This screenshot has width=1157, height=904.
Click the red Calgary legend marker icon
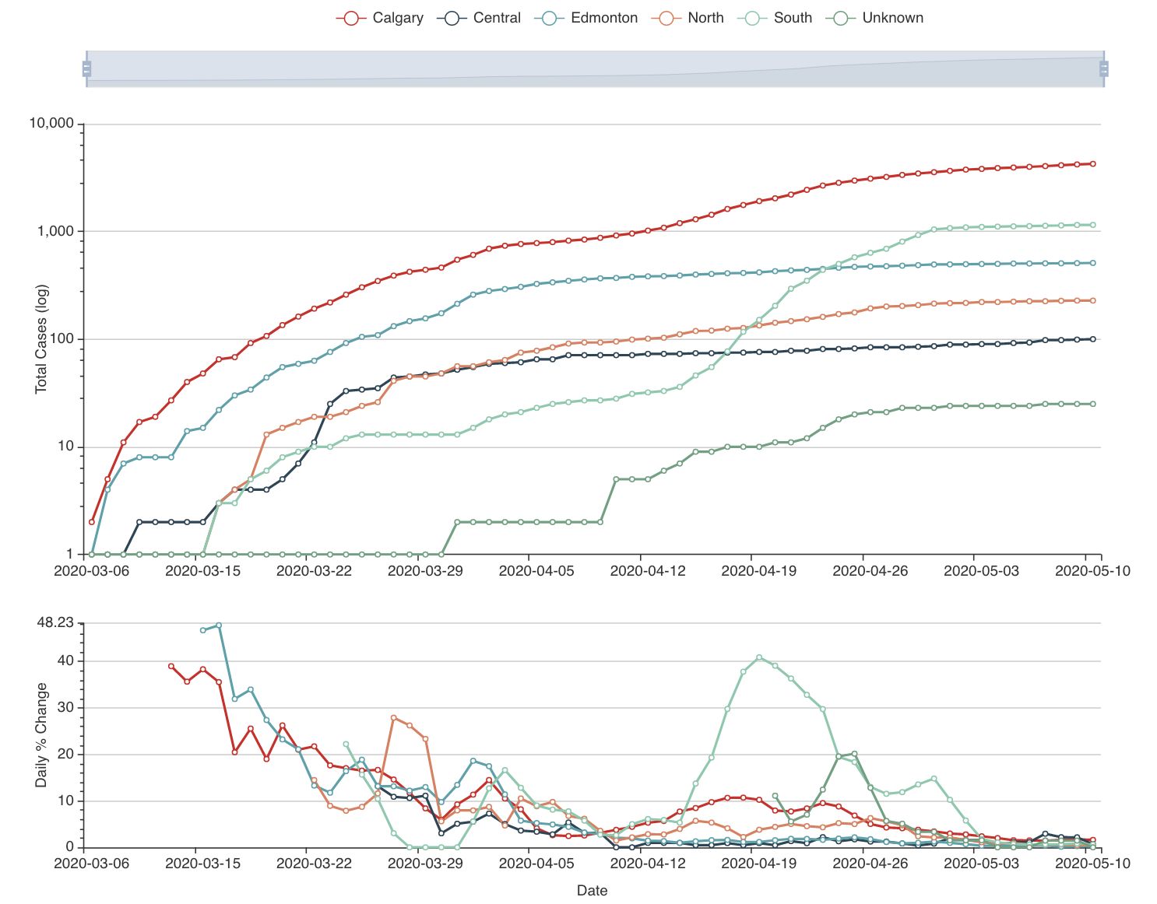(x=351, y=18)
